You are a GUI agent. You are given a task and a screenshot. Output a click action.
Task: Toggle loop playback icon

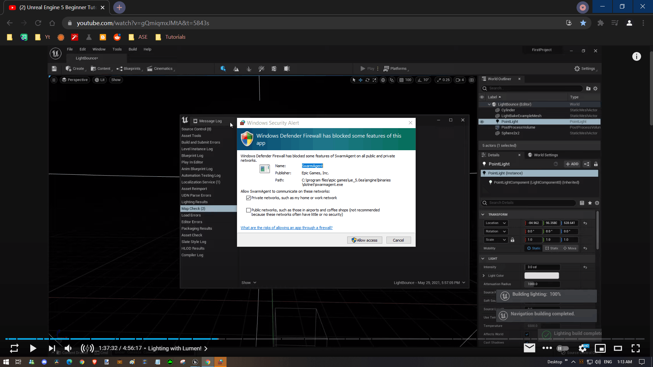pyautogui.click(x=14, y=348)
